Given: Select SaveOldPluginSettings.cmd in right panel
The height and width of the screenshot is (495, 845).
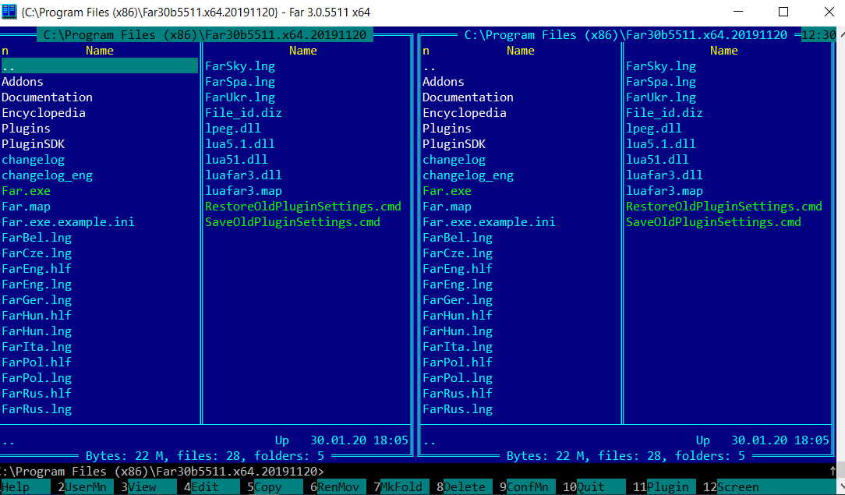Looking at the screenshot, I should pyautogui.click(x=713, y=222).
